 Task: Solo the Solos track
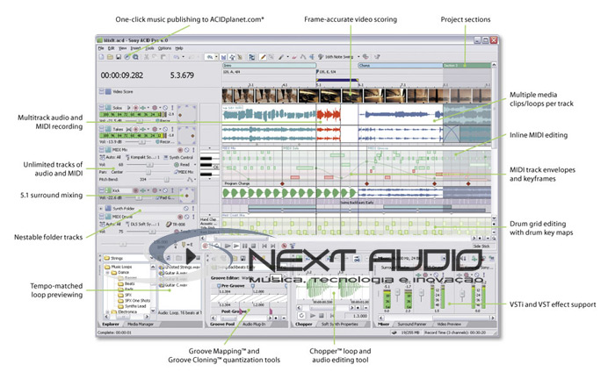(x=172, y=108)
